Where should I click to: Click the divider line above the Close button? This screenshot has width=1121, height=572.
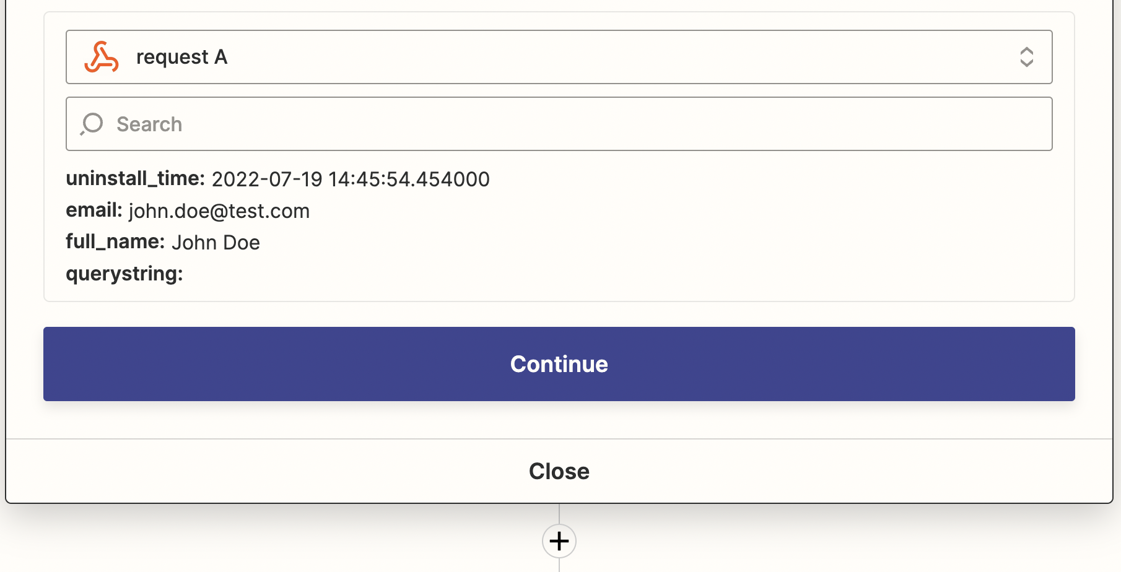tap(559, 439)
